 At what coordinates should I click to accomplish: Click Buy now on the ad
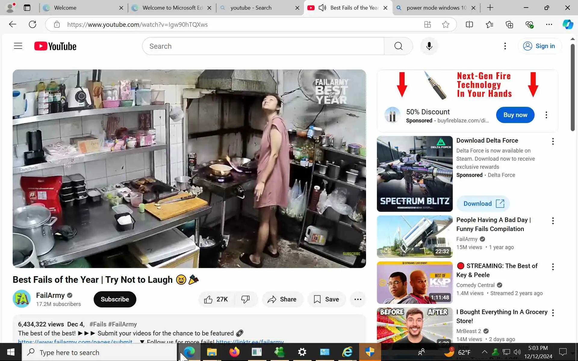[x=515, y=115]
